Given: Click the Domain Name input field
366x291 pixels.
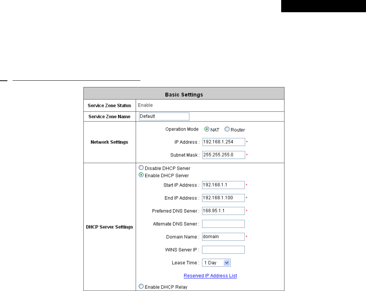Looking at the screenshot, I should pos(223,237).
